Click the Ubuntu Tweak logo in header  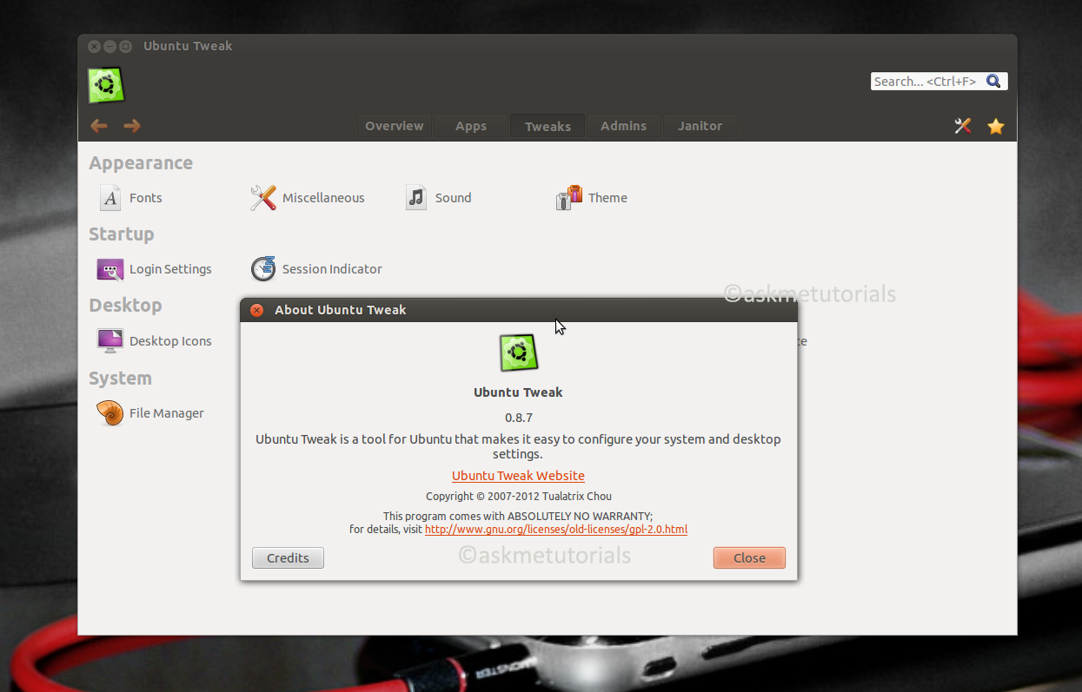(x=106, y=85)
